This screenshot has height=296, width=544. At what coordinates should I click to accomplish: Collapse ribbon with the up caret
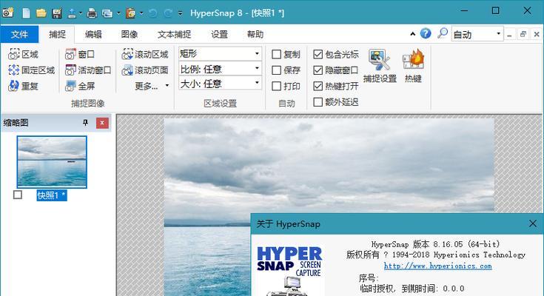pos(412,34)
